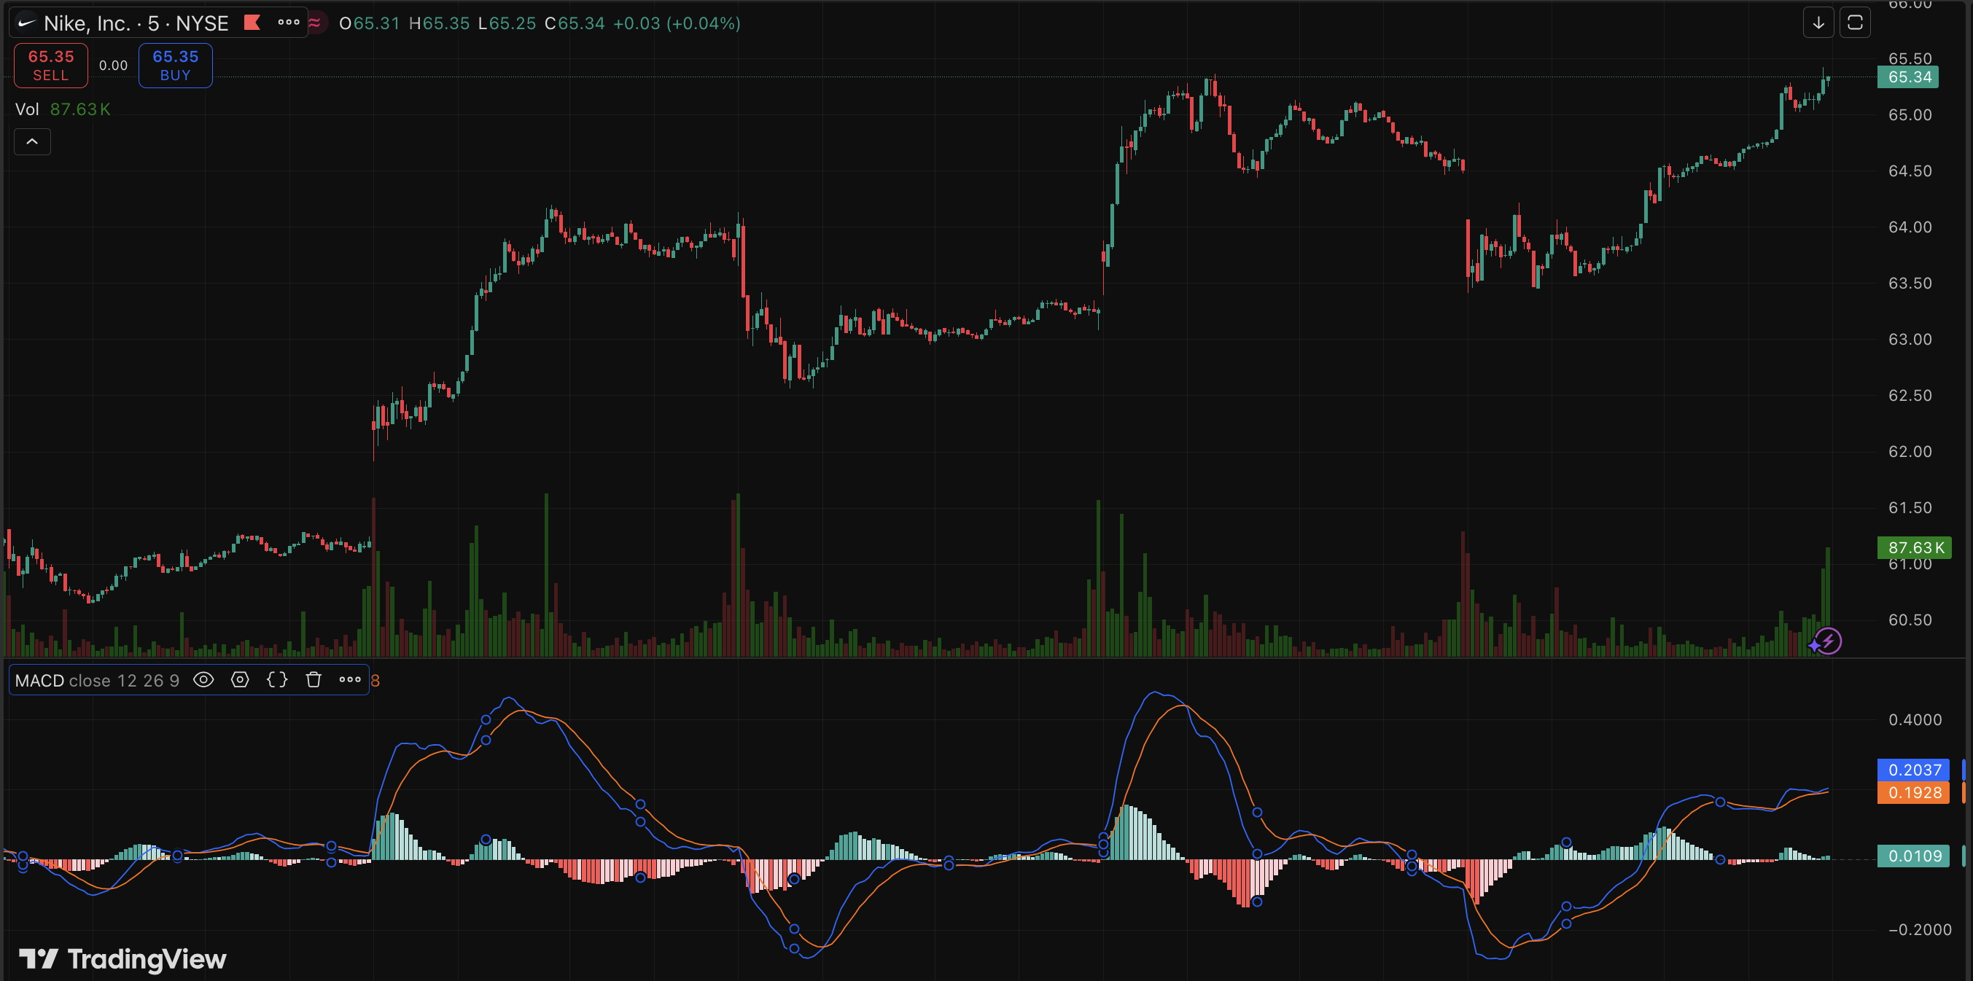Toggle MACD visibility with eye icon
The image size is (1973, 981).
coord(203,680)
